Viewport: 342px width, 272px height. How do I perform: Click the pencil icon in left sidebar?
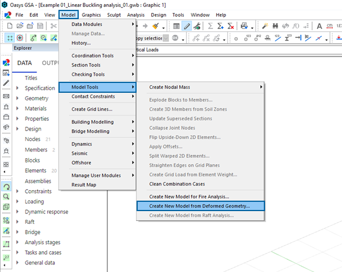(x=6, y=83)
